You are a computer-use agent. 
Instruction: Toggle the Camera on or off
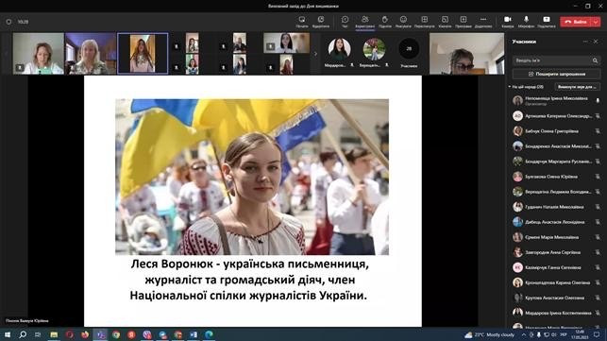pos(508,22)
